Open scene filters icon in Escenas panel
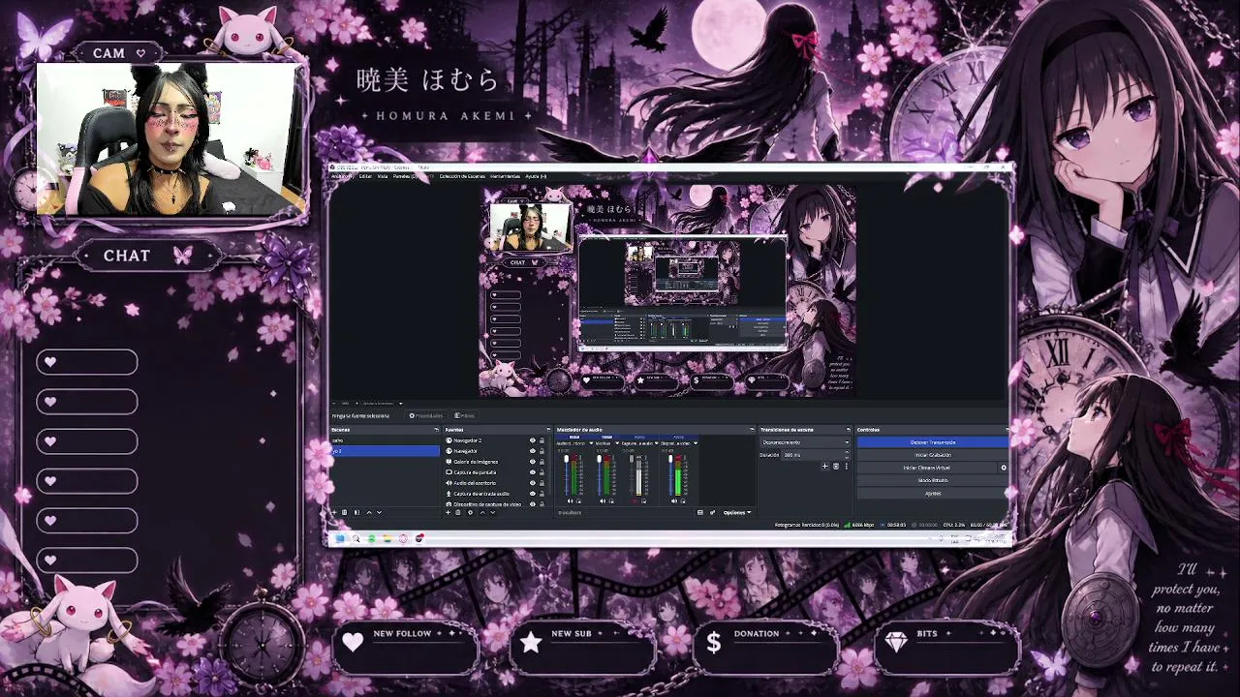Viewport: 1240px width, 697px height. (356, 512)
